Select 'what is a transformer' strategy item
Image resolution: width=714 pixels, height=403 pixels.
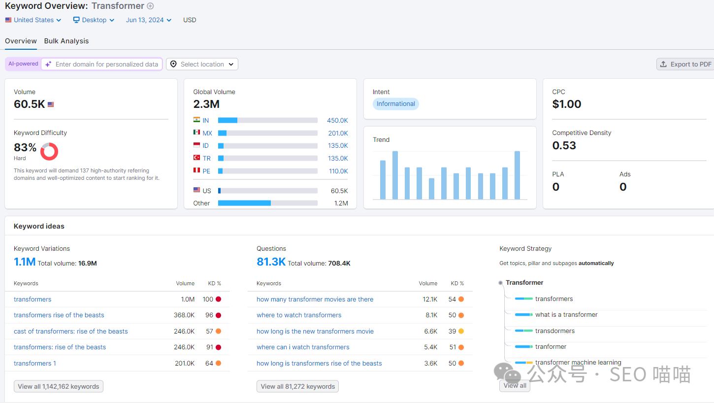pos(566,315)
